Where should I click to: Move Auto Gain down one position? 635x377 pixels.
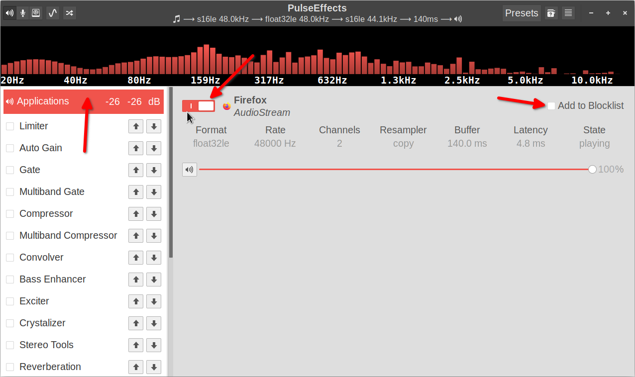tap(154, 148)
